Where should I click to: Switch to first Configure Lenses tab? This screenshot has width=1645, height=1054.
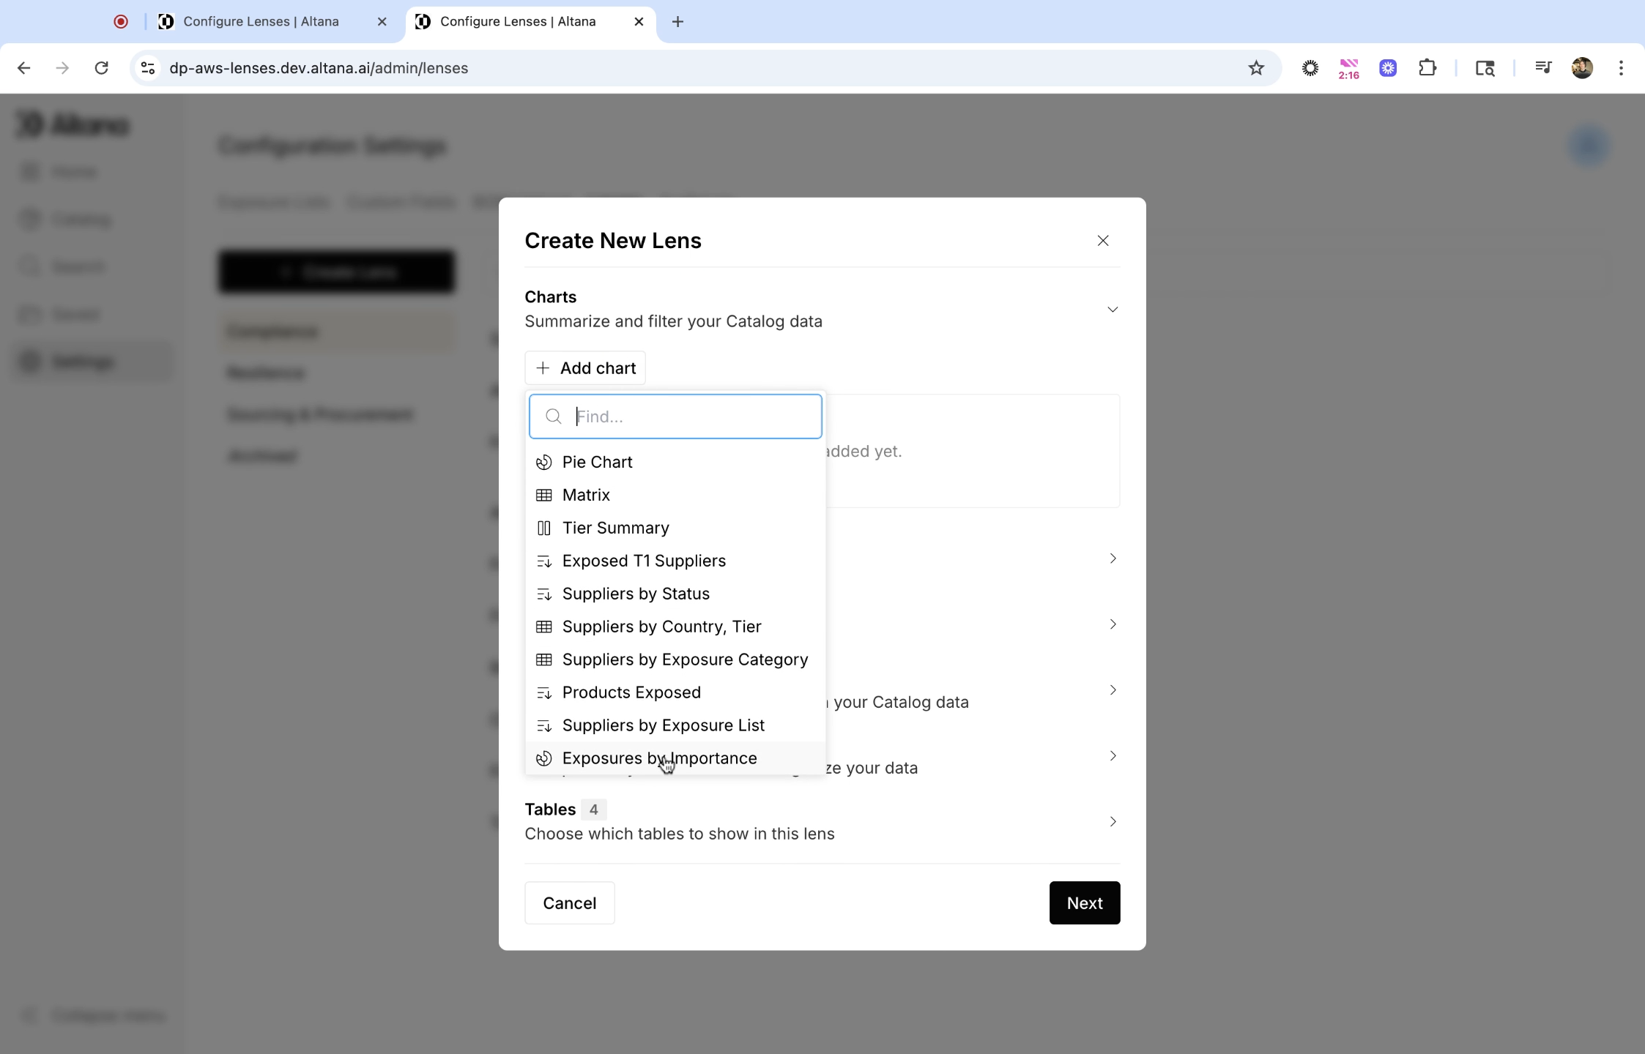261,21
